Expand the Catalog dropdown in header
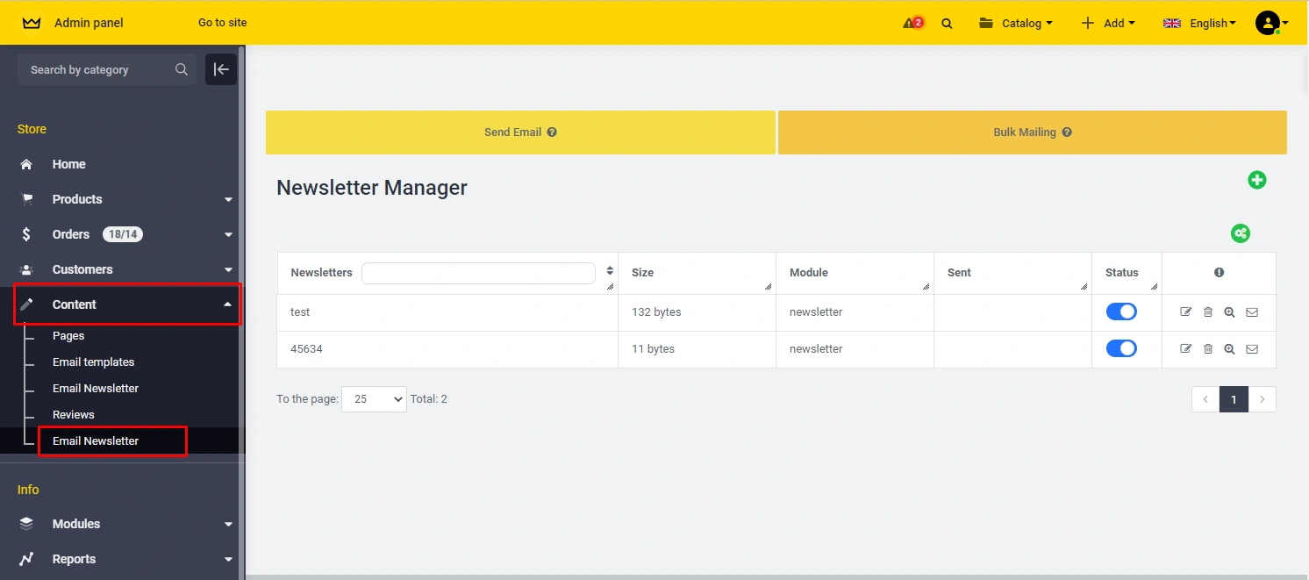1309x580 pixels. [1016, 24]
